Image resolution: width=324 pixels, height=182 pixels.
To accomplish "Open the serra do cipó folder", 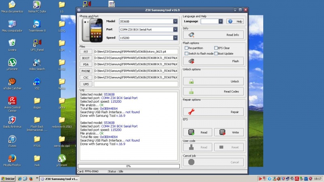I will (x=62, y=141).
